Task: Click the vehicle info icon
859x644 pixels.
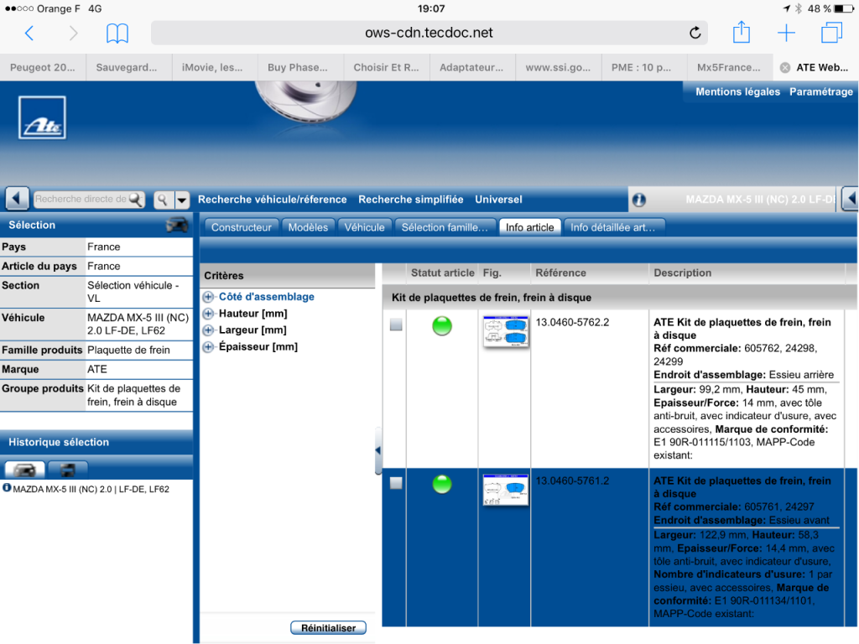Action: coord(638,200)
